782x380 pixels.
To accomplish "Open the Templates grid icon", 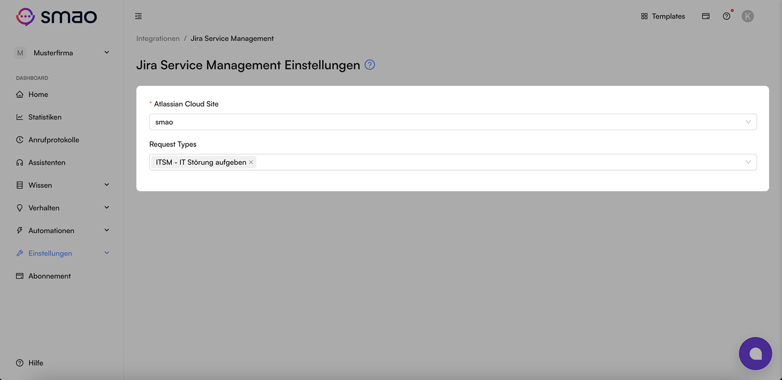I will point(644,17).
